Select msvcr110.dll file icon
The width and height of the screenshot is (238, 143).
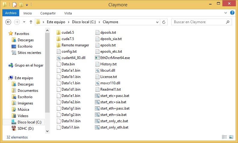(x=97, y=83)
